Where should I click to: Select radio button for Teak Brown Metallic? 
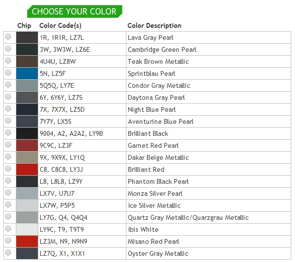8,61
